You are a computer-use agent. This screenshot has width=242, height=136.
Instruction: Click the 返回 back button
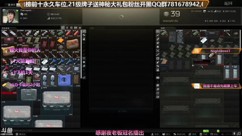click(x=228, y=3)
